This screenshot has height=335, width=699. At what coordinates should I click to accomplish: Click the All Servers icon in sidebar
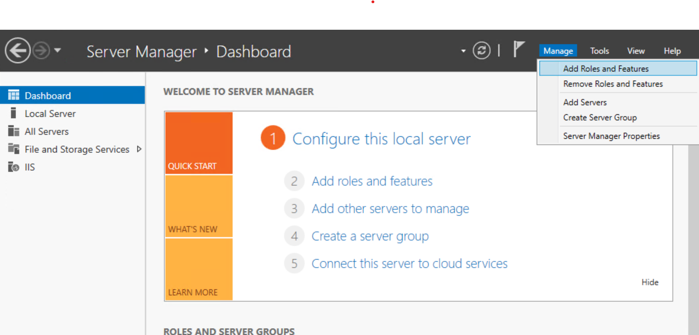coord(14,131)
